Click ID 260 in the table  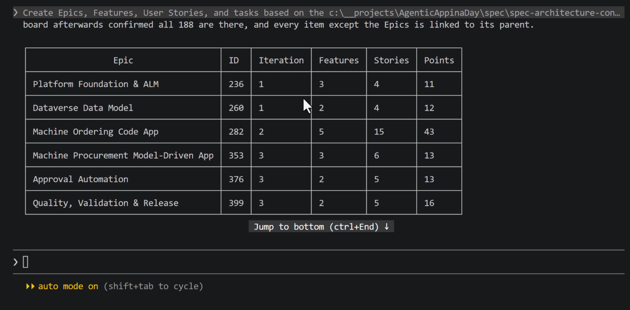pos(236,108)
